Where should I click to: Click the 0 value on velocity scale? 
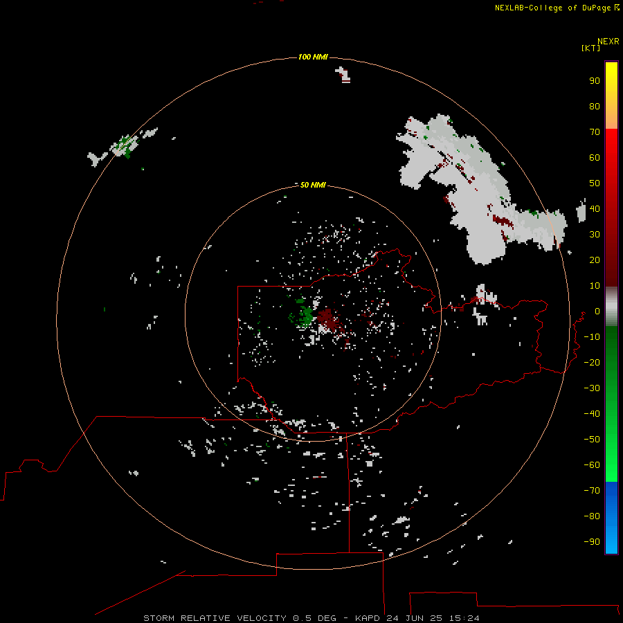597,311
